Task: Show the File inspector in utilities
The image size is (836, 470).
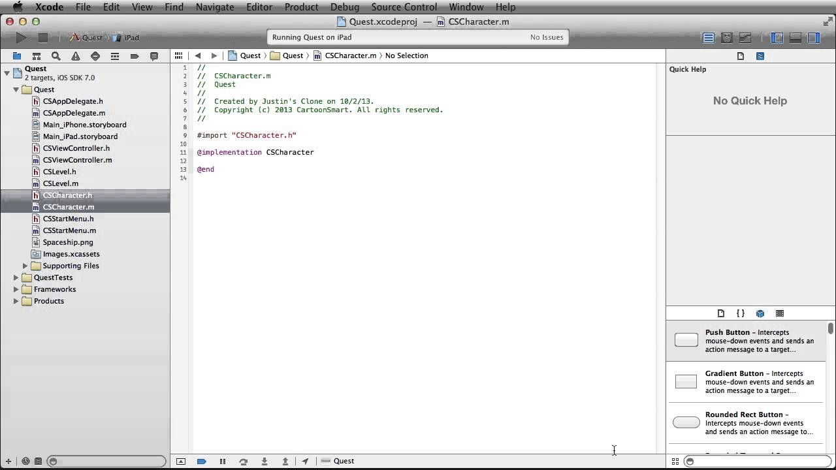Action: [x=741, y=56]
